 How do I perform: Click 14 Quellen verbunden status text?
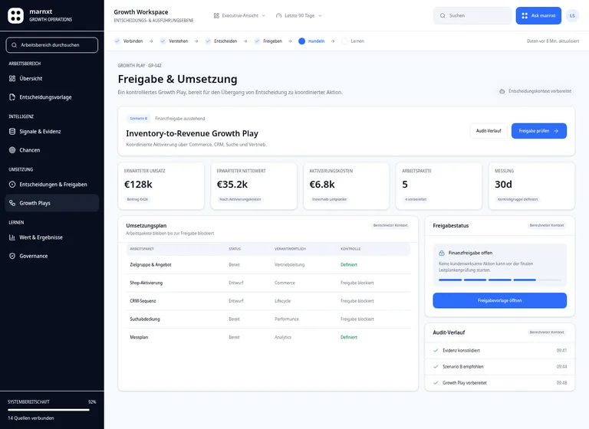[31, 418]
